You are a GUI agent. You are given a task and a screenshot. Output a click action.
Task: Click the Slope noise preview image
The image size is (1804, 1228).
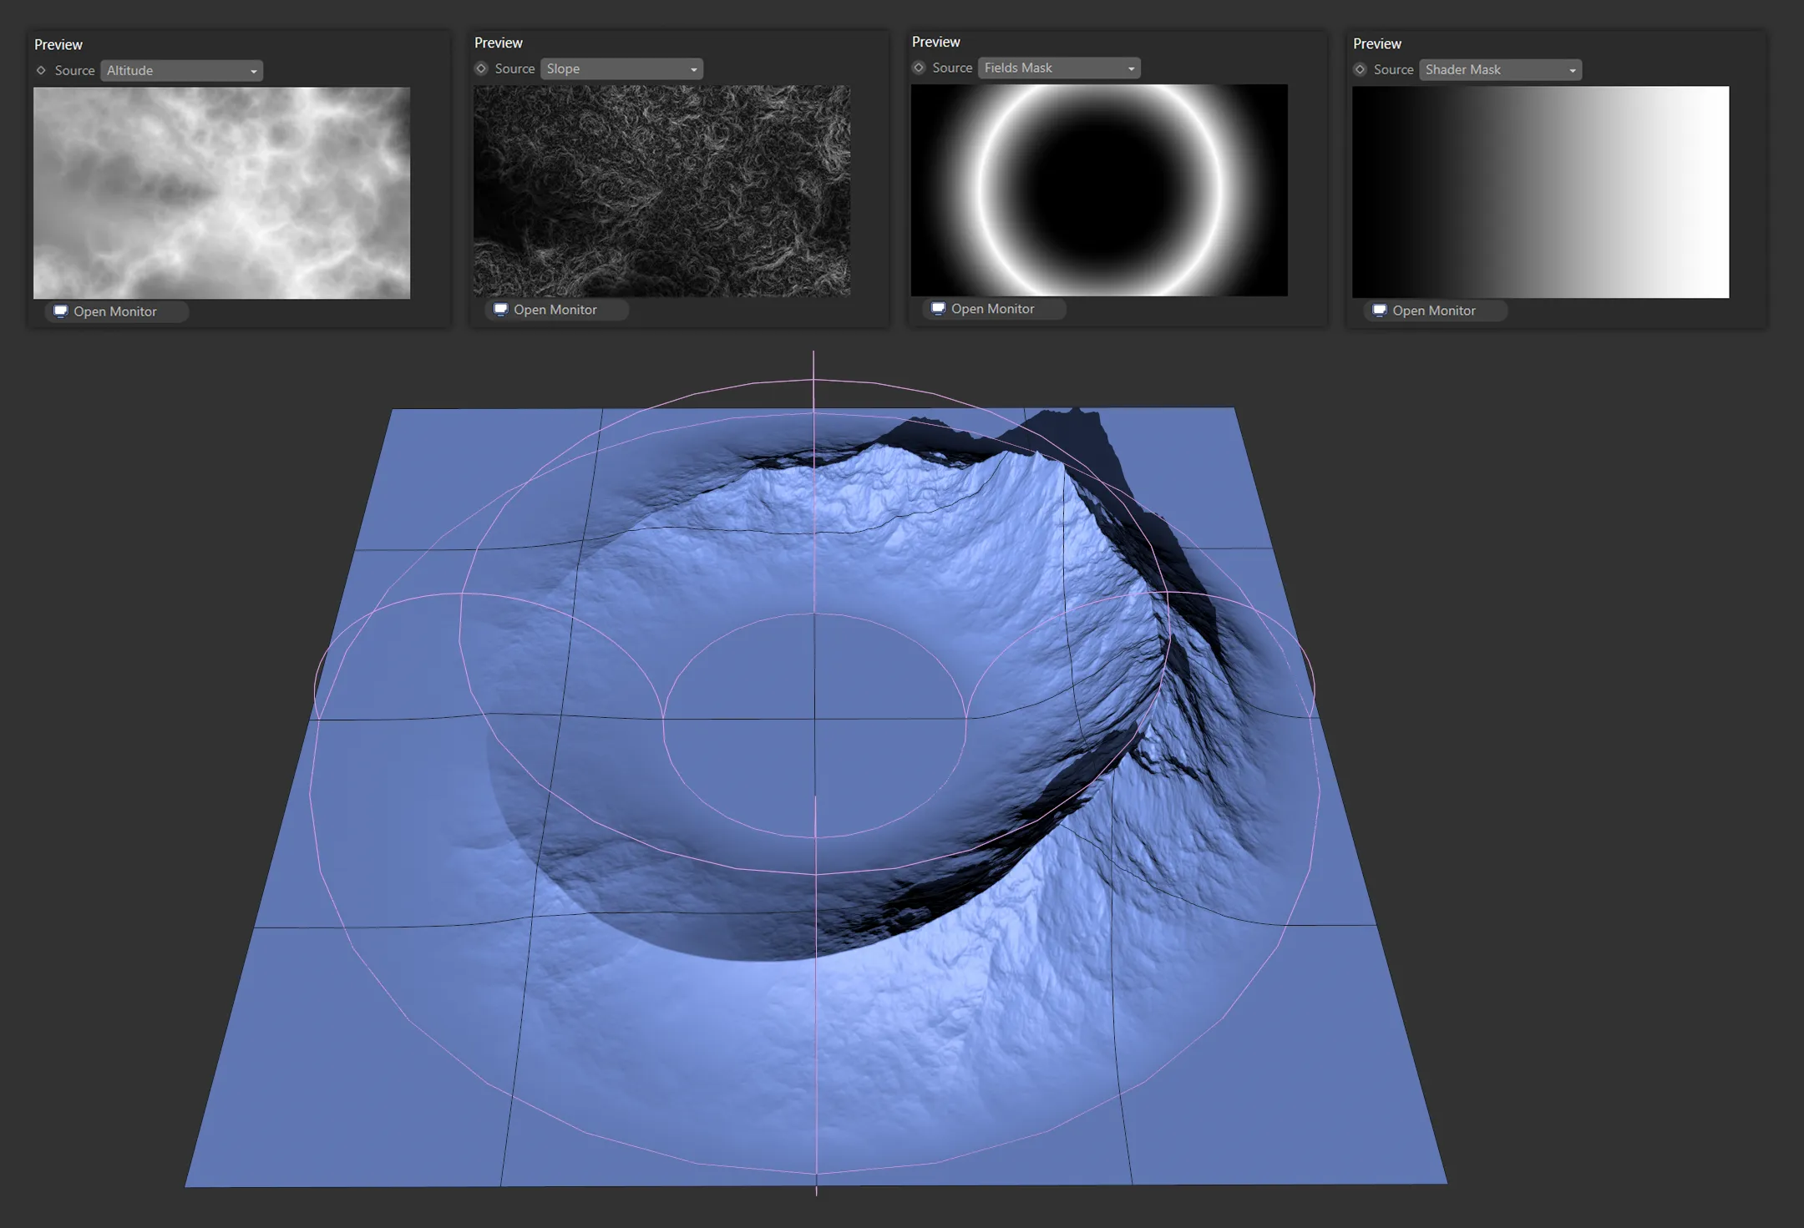coord(661,191)
